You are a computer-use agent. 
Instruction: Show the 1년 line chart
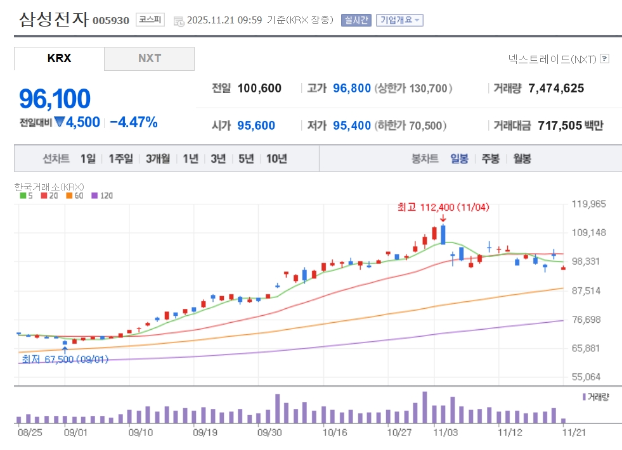(190, 158)
